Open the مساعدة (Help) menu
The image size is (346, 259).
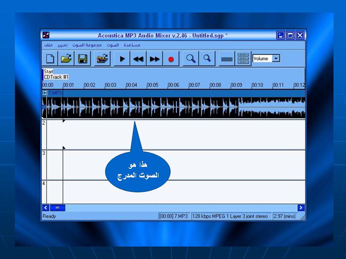pos(132,45)
